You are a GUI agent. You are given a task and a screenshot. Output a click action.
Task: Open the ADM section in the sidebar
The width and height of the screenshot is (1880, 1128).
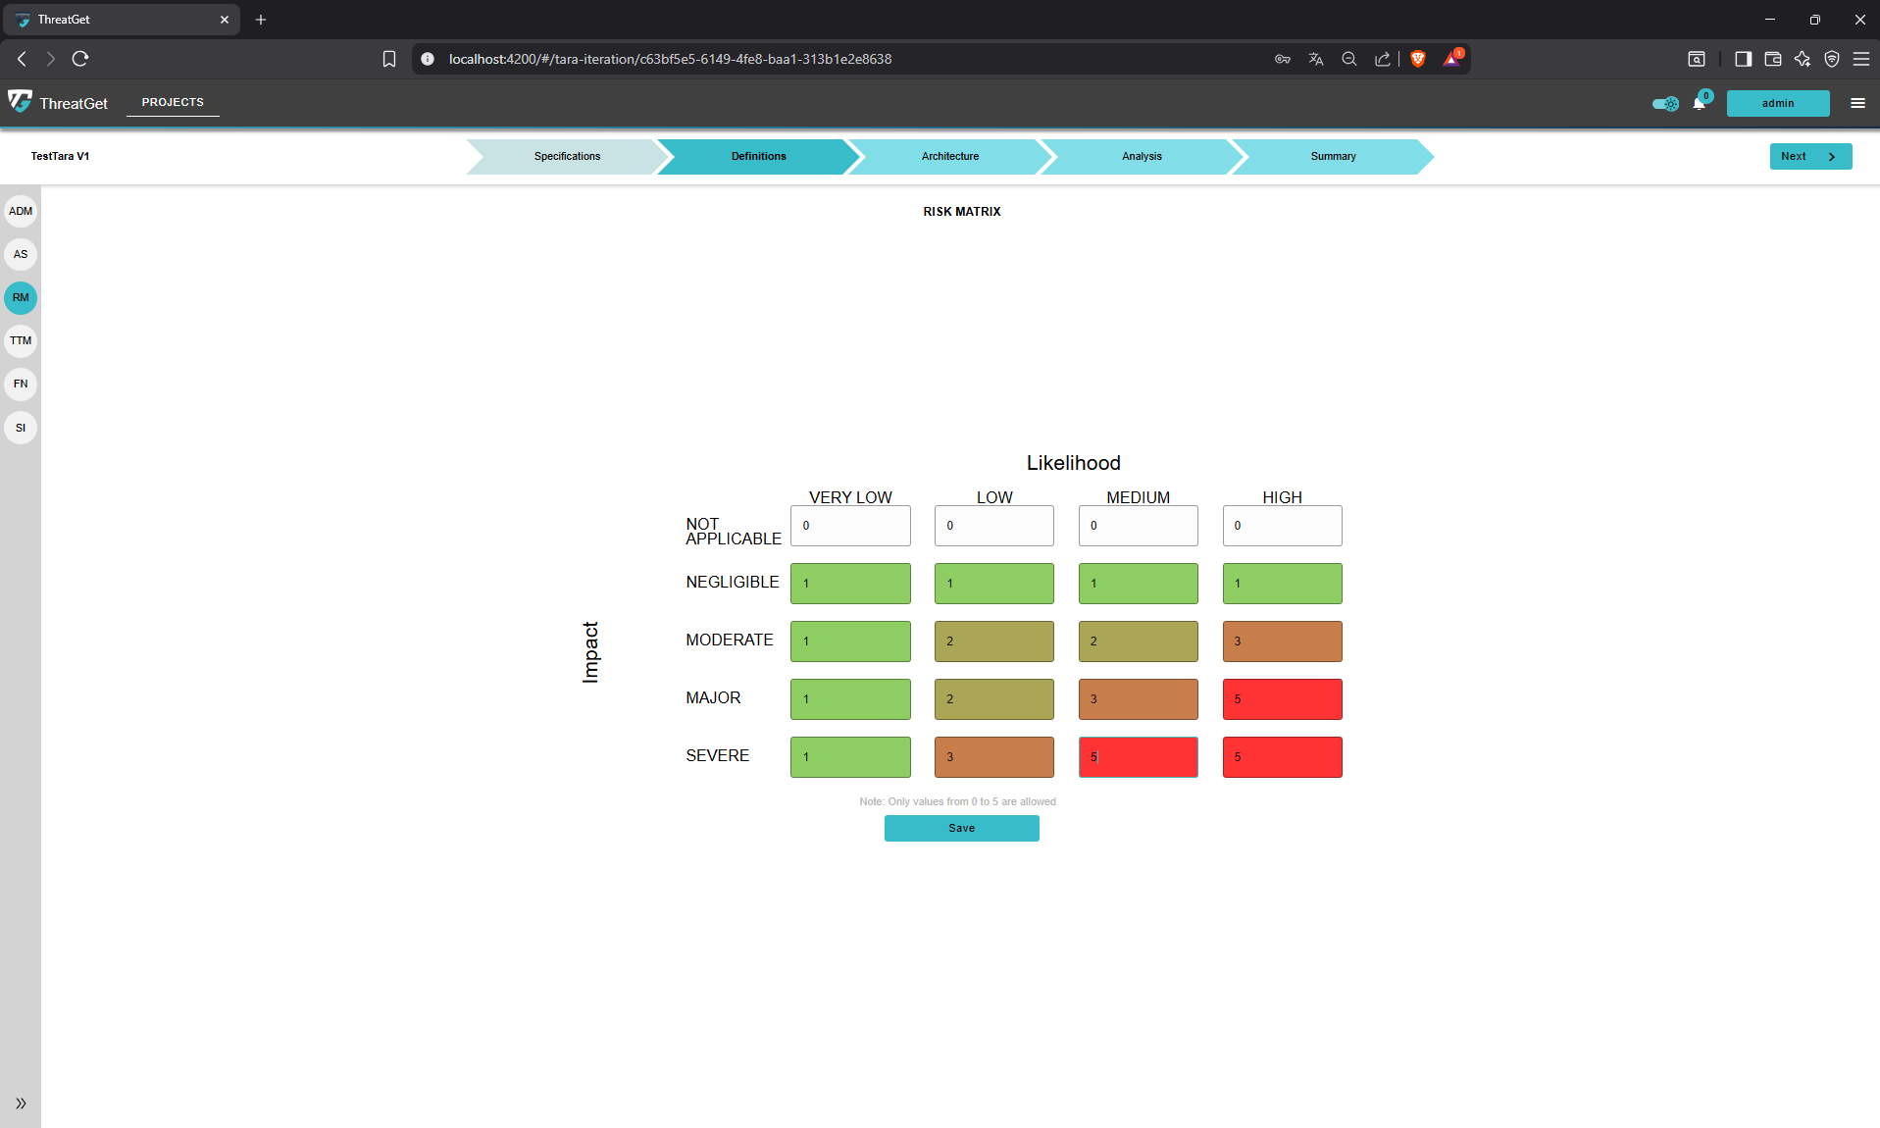pos(20,211)
